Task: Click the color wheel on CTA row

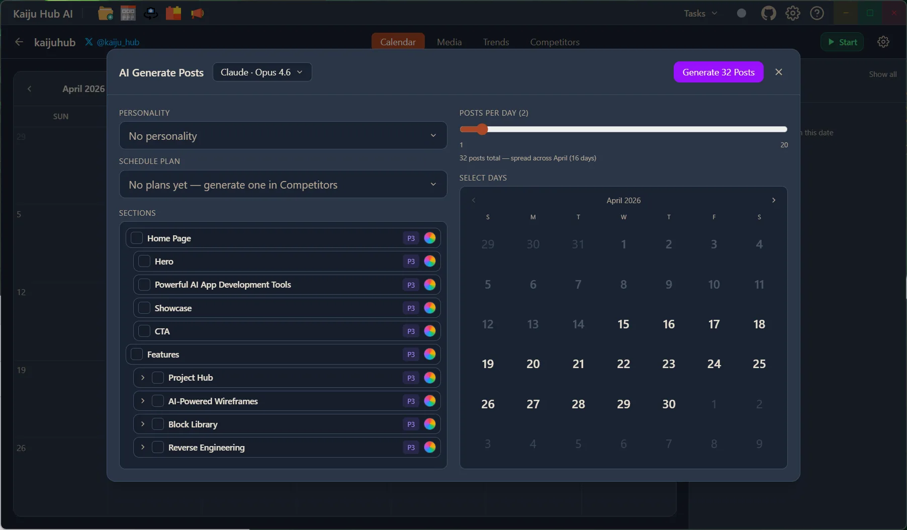Action: (x=430, y=331)
